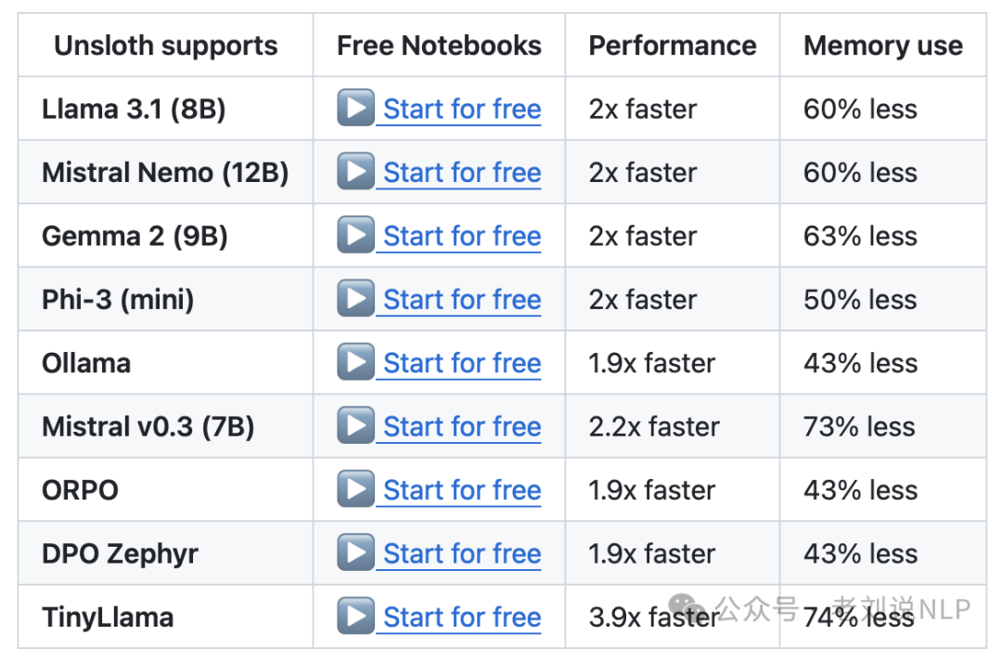Click the play icon in DPO Zephyr row

pos(356,552)
